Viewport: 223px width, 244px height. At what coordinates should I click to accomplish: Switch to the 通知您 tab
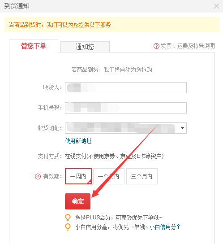tap(85, 47)
